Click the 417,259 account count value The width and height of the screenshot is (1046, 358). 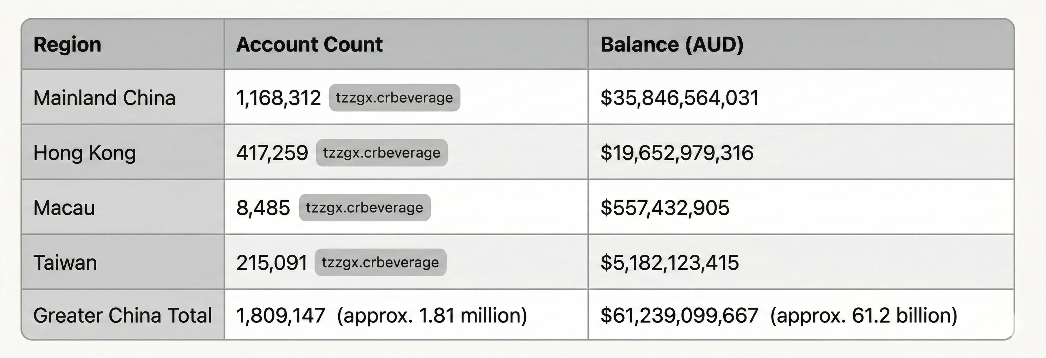(272, 153)
